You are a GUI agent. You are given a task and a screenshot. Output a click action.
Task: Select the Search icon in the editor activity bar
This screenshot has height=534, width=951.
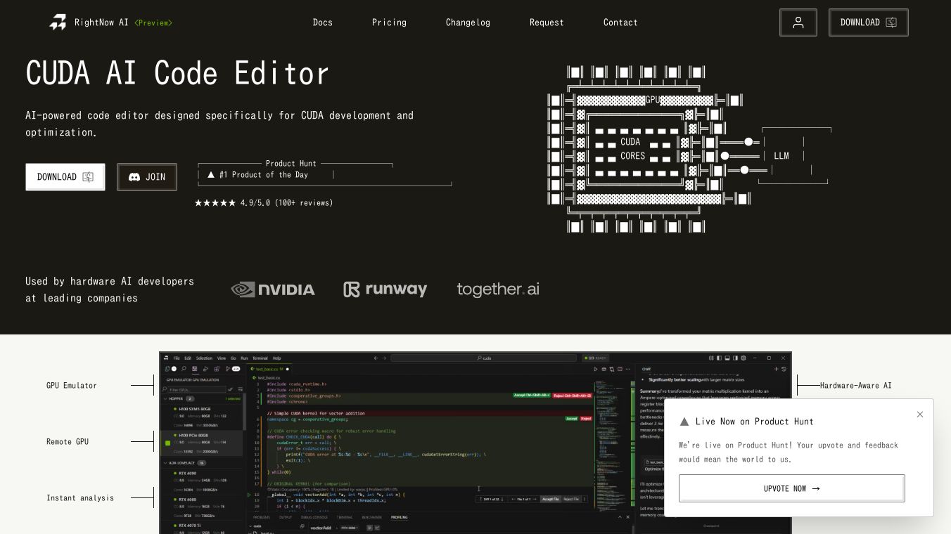click(x=184, y=368)
